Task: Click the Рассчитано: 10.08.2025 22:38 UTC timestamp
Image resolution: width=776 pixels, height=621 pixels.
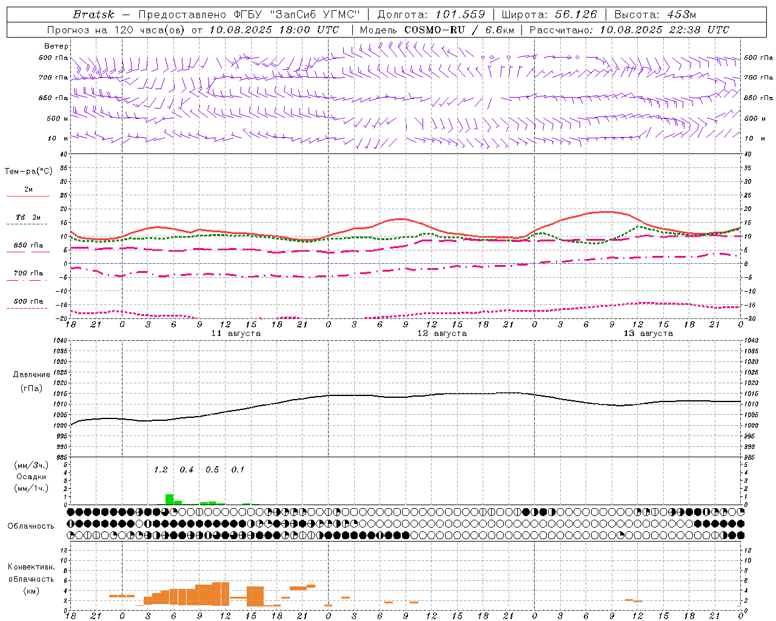Action: click(630, 30)
